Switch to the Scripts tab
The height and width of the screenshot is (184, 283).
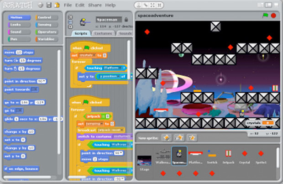[81, 33]
